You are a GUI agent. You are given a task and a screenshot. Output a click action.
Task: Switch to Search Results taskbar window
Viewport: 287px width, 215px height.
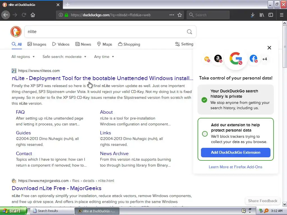52,211
